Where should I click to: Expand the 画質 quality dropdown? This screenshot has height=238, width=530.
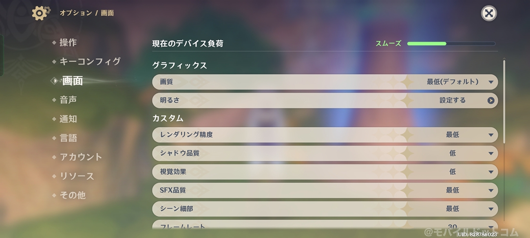tap(491, 82)
